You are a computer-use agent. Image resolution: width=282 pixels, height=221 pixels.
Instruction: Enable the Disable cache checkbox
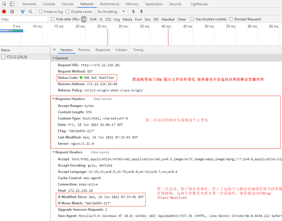pyautogui.click(x=68, y=11)
